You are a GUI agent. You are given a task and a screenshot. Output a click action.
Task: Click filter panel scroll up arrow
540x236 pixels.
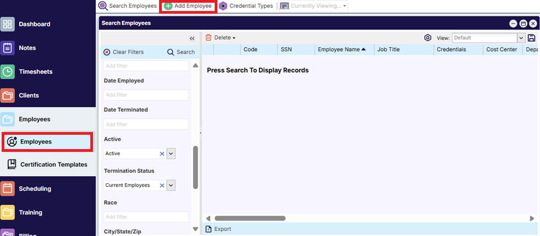point(195,65)
